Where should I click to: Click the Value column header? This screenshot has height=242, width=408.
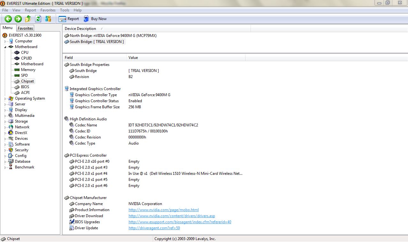[186, 58]
